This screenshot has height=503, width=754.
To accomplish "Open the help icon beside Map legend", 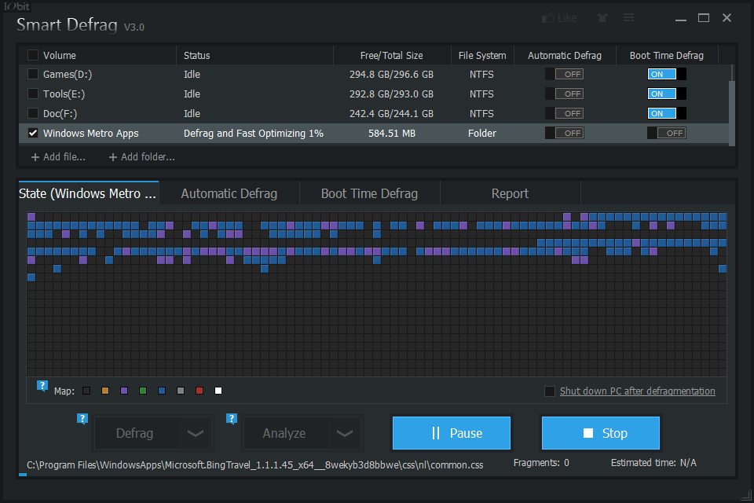I will (42, 386).
